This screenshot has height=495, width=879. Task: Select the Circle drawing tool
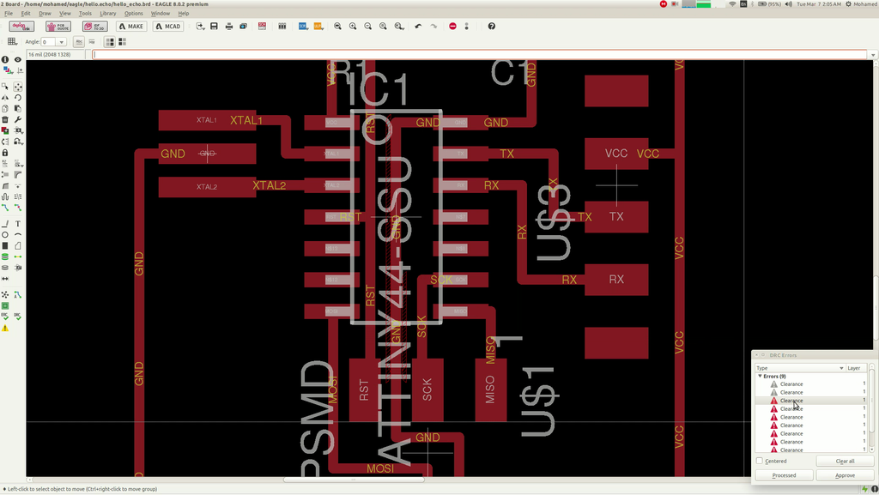pyautogui.click(x=5, y=234)
